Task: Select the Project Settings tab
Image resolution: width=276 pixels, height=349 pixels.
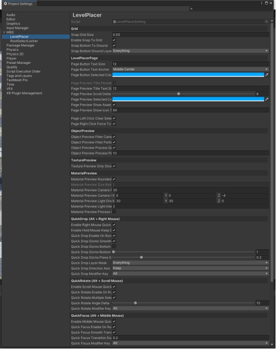Action: 18,3
